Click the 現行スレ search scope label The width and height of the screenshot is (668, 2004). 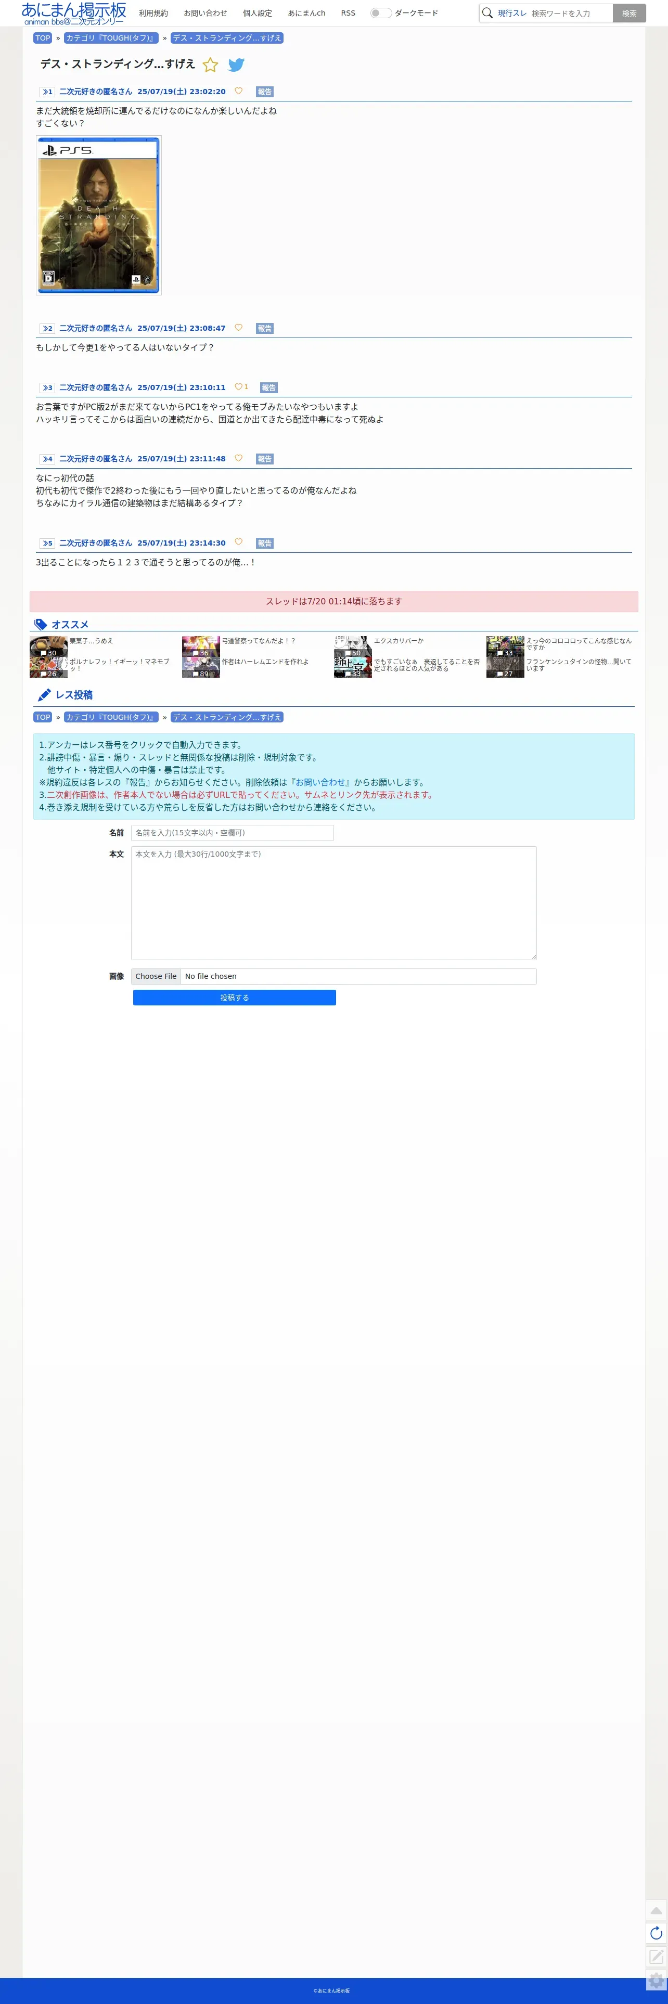[512, 13]
